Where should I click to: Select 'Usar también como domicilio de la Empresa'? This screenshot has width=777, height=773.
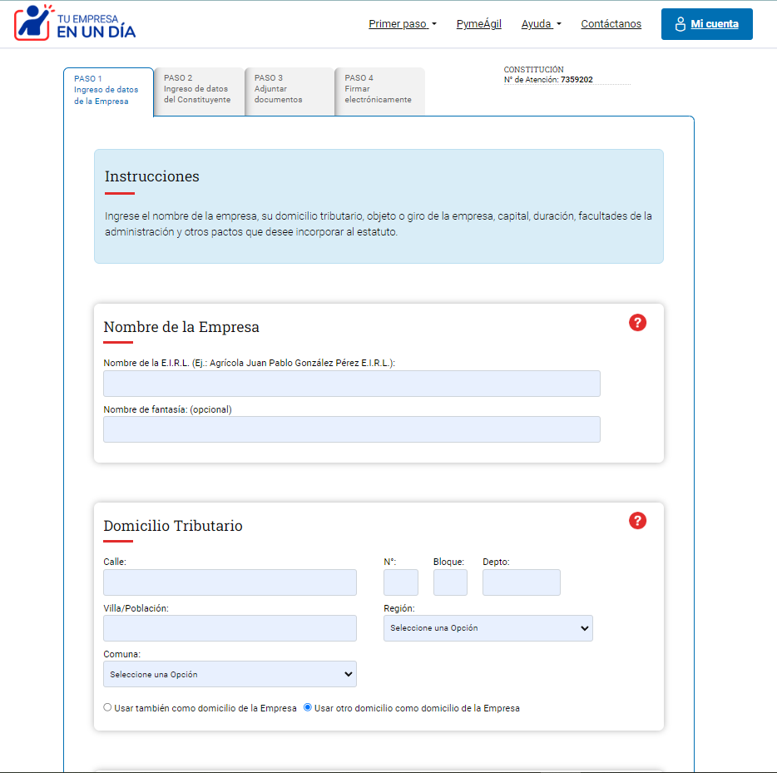[x=107, y=706]
